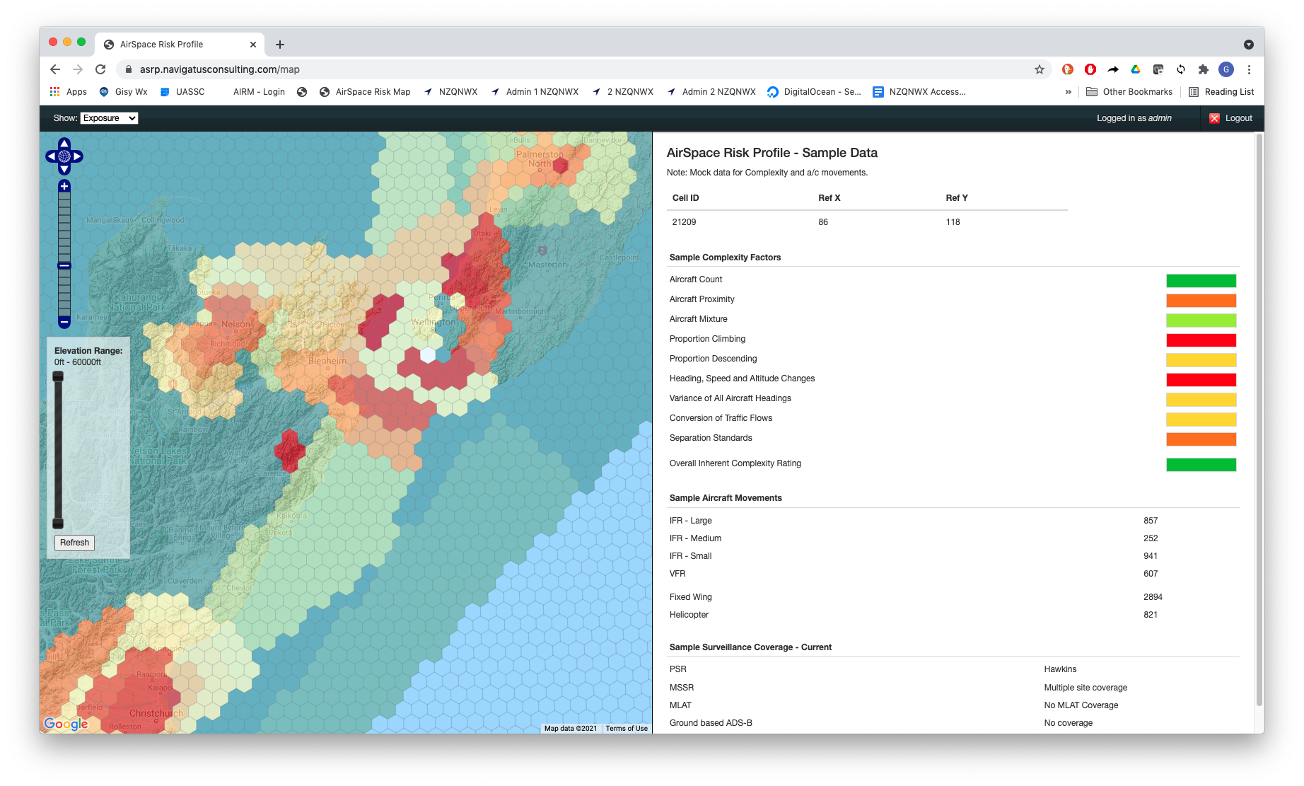Open the DigitalOcean bookmark
Viewport: 1304px width, 786px height.
pyautogui.click(x=814, y=92)
